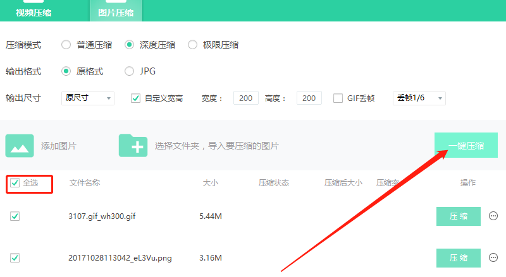Viewport: 506px width, 277px height.
Task: Click the 压缩后大小 column header
Action: pyautogui.click(x=343, y=183)
